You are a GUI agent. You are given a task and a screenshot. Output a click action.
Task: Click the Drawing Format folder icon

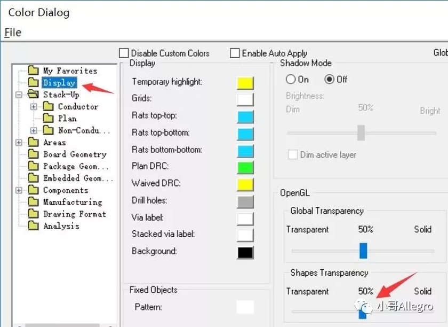click(x=34, y=214)
